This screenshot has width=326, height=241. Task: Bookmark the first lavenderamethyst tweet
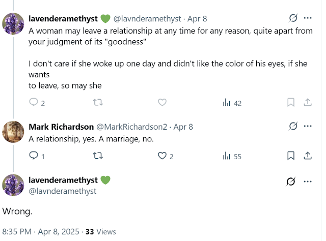[x=291, y=102]
